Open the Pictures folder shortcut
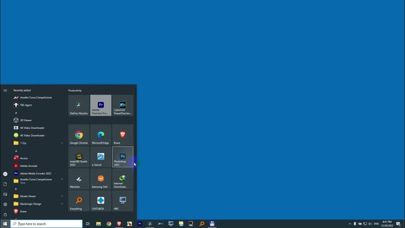405x228 pixels. point(5,194)
